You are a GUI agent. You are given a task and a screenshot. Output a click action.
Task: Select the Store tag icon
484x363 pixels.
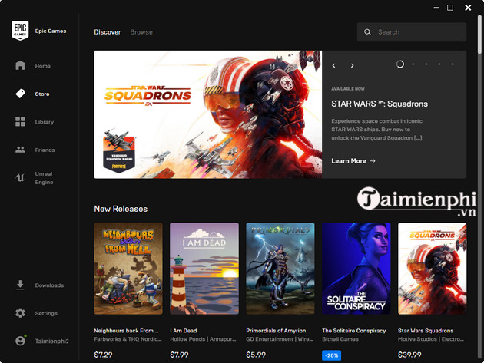[x=20, y=94]
